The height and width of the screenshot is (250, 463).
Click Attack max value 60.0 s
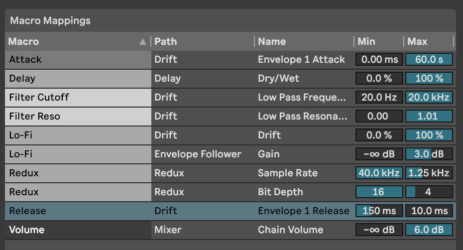429,59
